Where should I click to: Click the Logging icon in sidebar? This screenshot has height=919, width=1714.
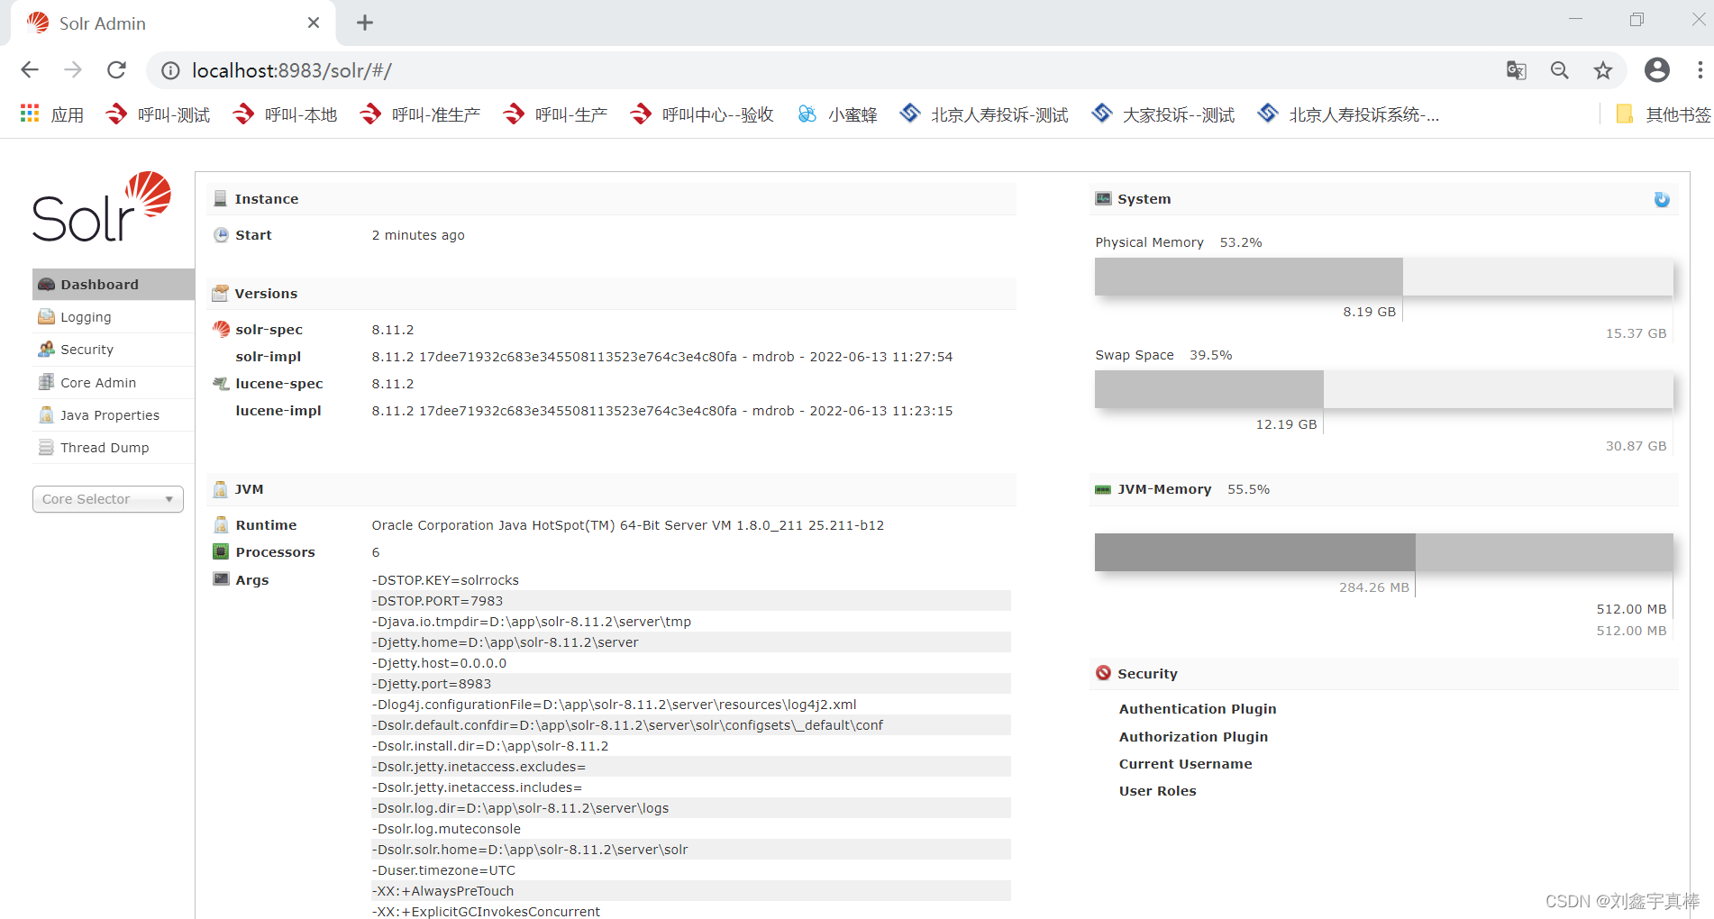(x=46, y=316)
